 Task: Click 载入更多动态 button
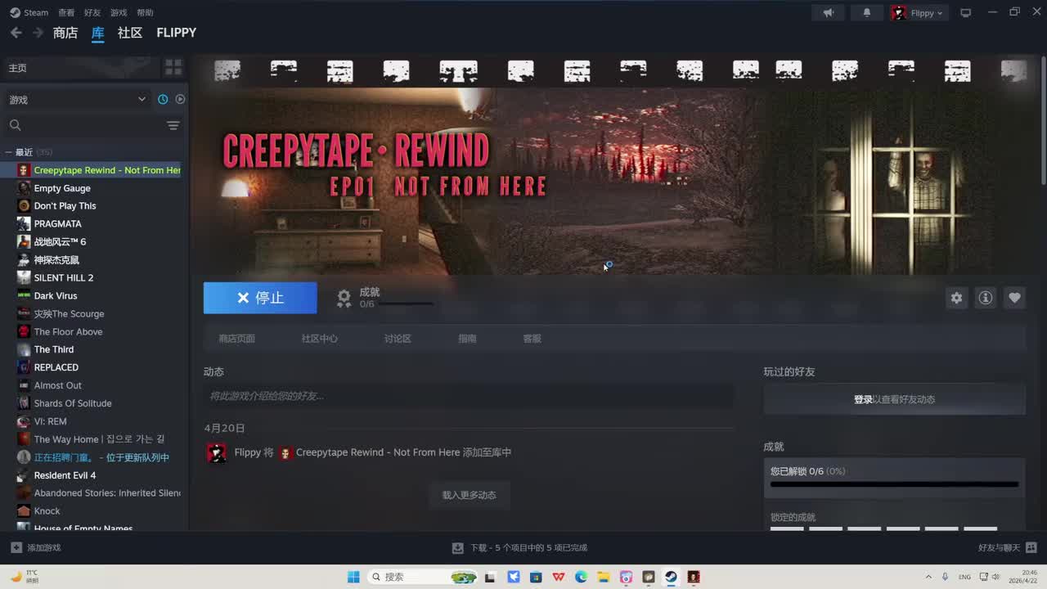pyautogui.click(x=470, y=495)
